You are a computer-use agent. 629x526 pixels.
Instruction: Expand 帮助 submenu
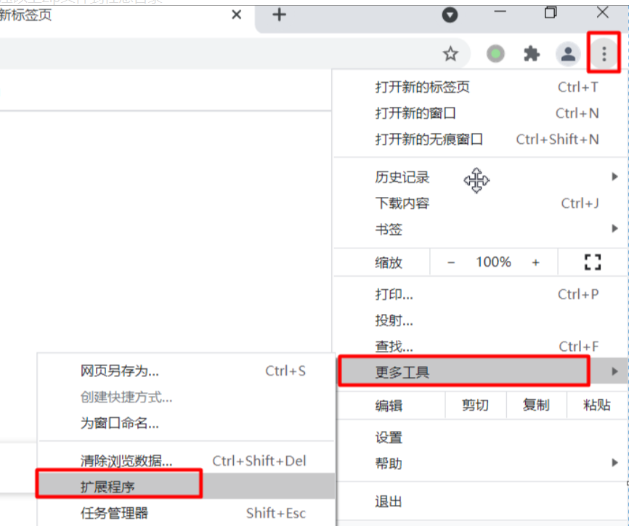tap(481, 464)
